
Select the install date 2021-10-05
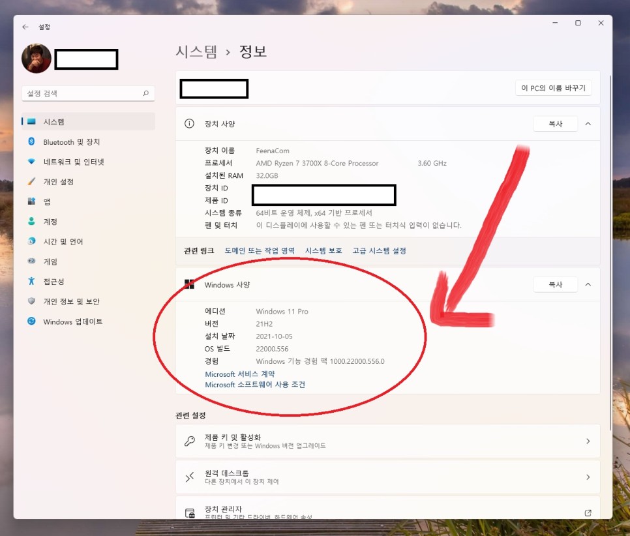pos(274,336)
